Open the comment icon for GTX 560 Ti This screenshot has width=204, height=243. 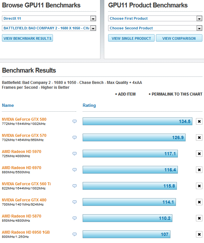click(x=75, y=186)
